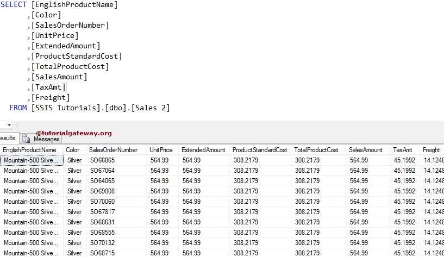This screenshot has width=444, height=257.
Task: Open the Messages tab
Action: 41,139
